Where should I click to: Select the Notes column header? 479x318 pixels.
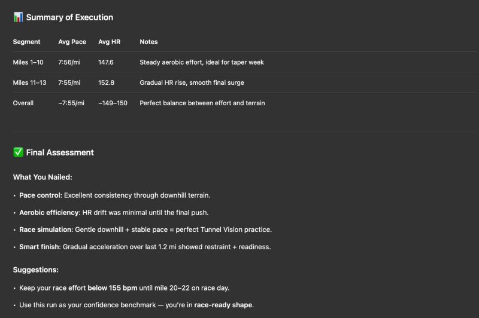(148, 42)
